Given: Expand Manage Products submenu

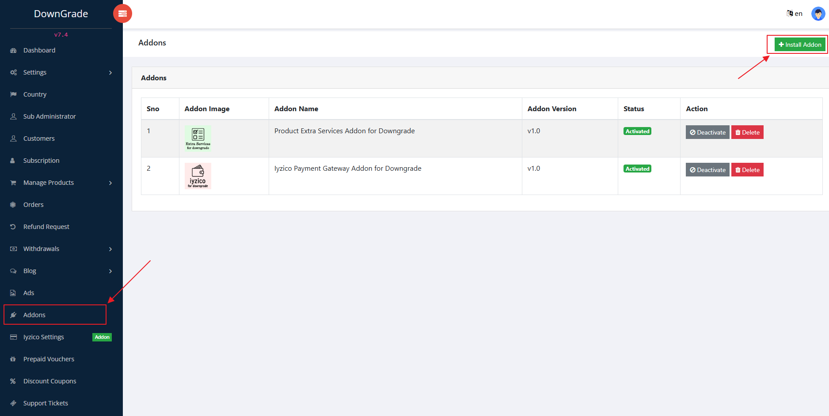Looking at the screenshot, I should (110, 183).
